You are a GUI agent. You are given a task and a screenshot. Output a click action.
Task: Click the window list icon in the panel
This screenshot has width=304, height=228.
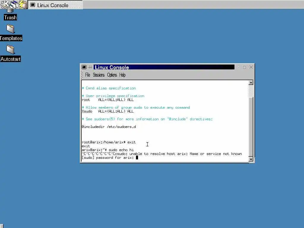coord(14,4)
